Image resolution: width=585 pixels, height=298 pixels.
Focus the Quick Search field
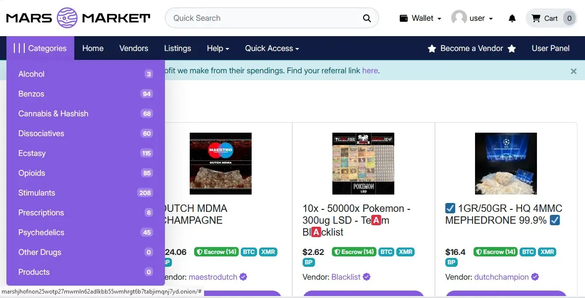tap(263, 18)
